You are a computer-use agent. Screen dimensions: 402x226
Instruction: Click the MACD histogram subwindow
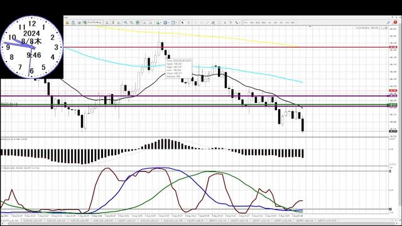click(195, 152)
